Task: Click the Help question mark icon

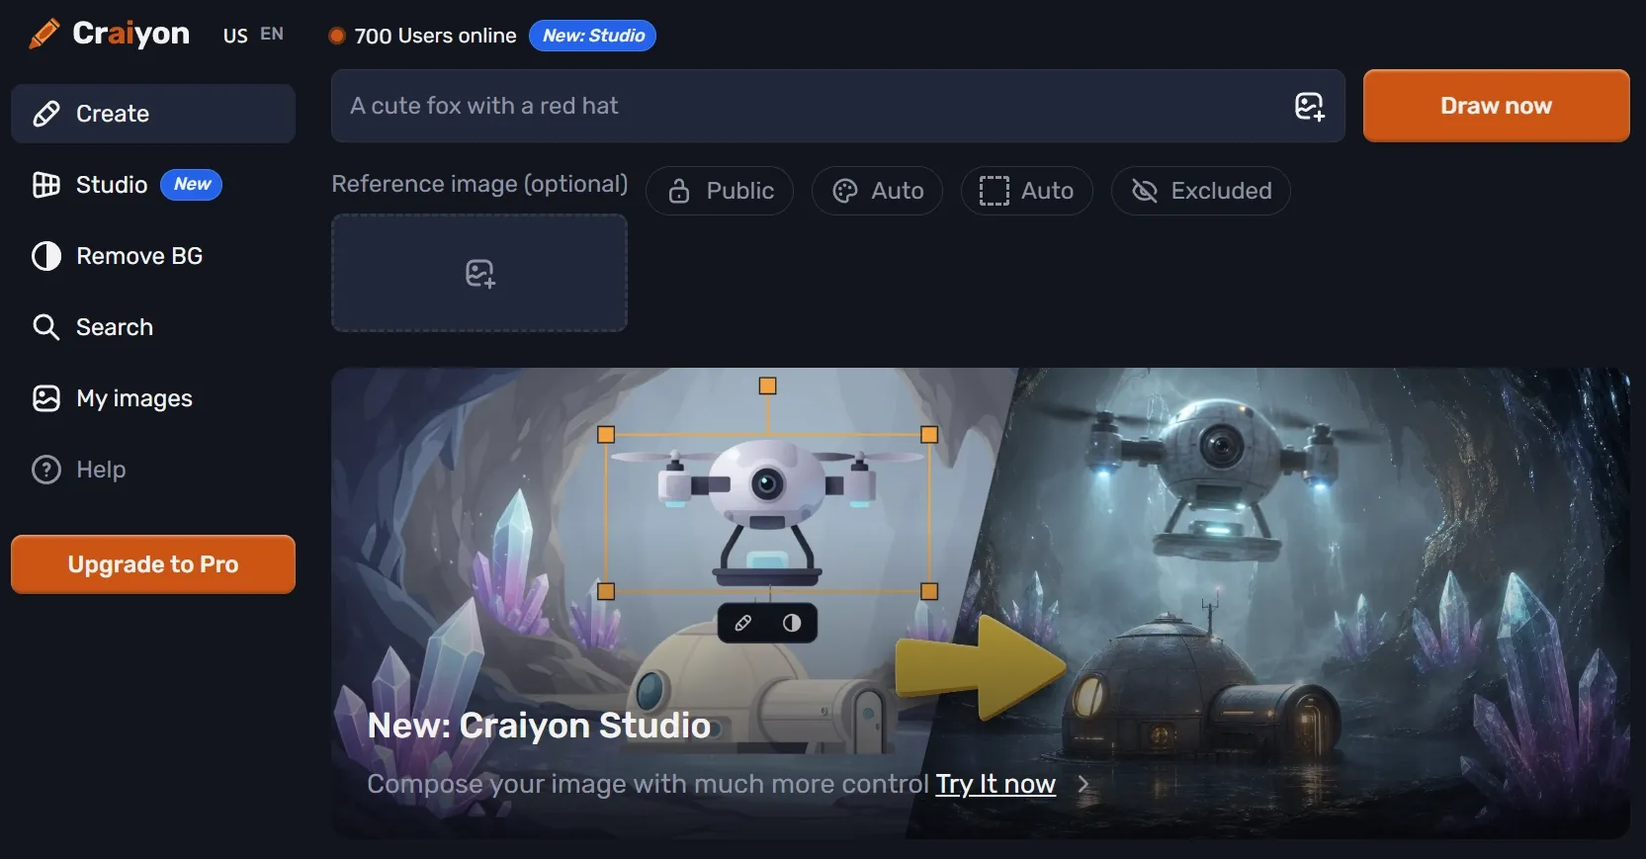Action: point(46,470)
